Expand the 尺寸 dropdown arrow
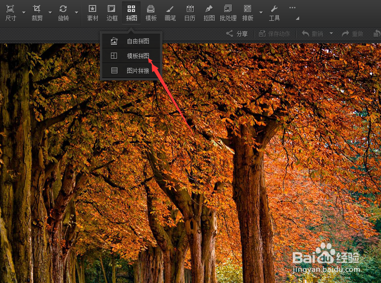The height and width of the screenshot is (283, 381). click(x=24, y=12)
